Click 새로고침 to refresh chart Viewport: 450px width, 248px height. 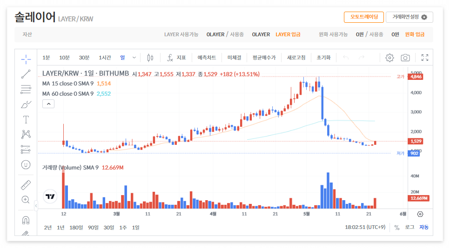pyautogui.click(x=296, y=58)
